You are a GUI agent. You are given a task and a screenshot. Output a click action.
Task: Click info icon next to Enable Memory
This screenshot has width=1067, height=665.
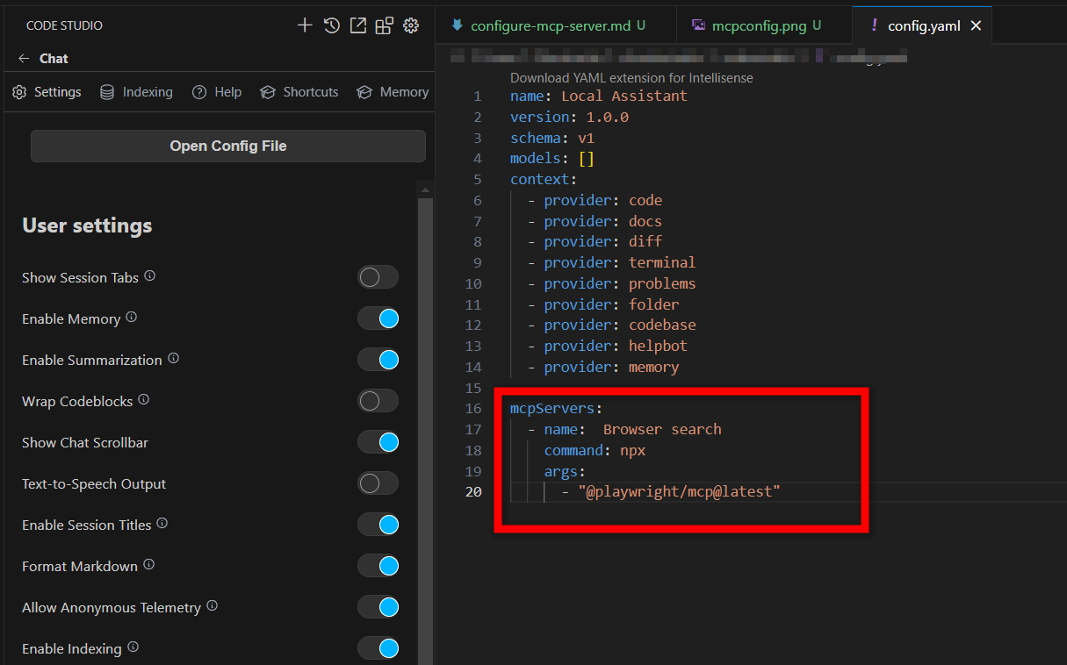point(132,318)
